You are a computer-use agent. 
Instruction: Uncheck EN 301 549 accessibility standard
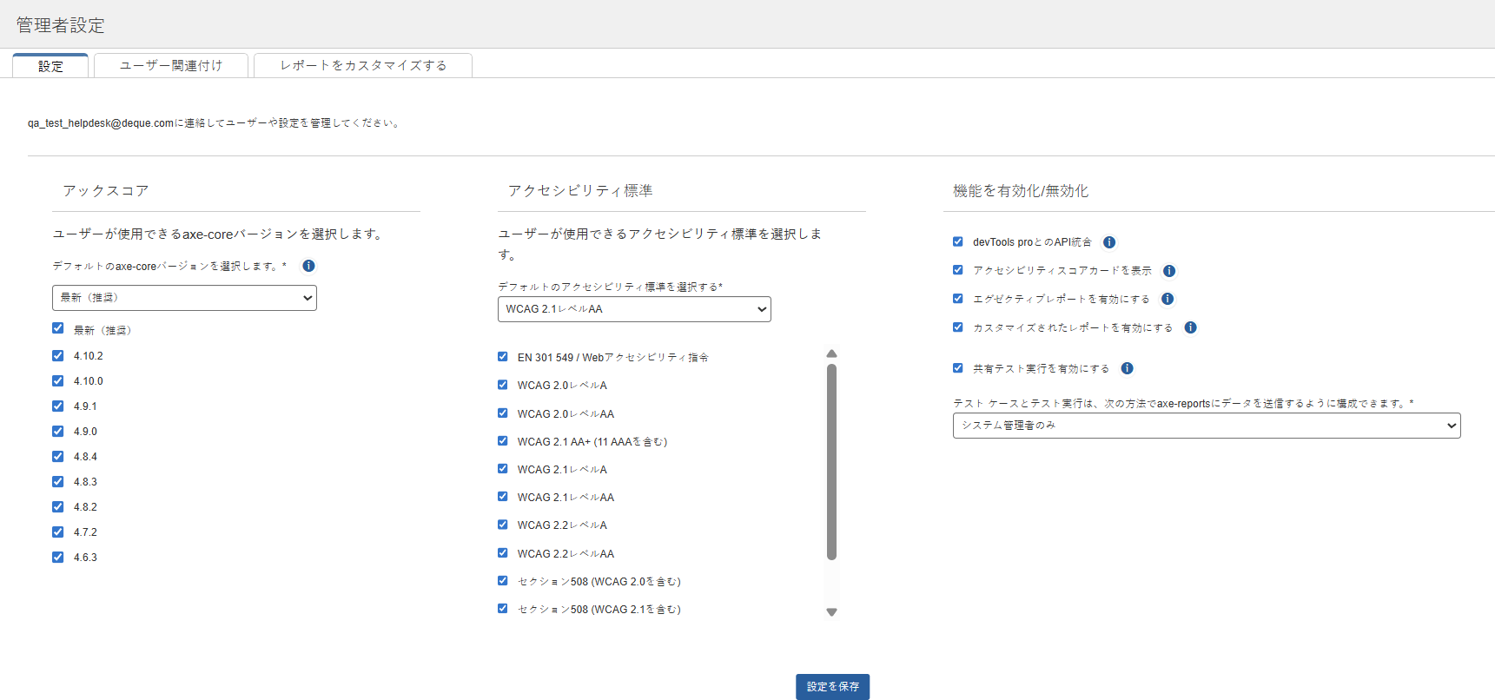tap(503, 356)
